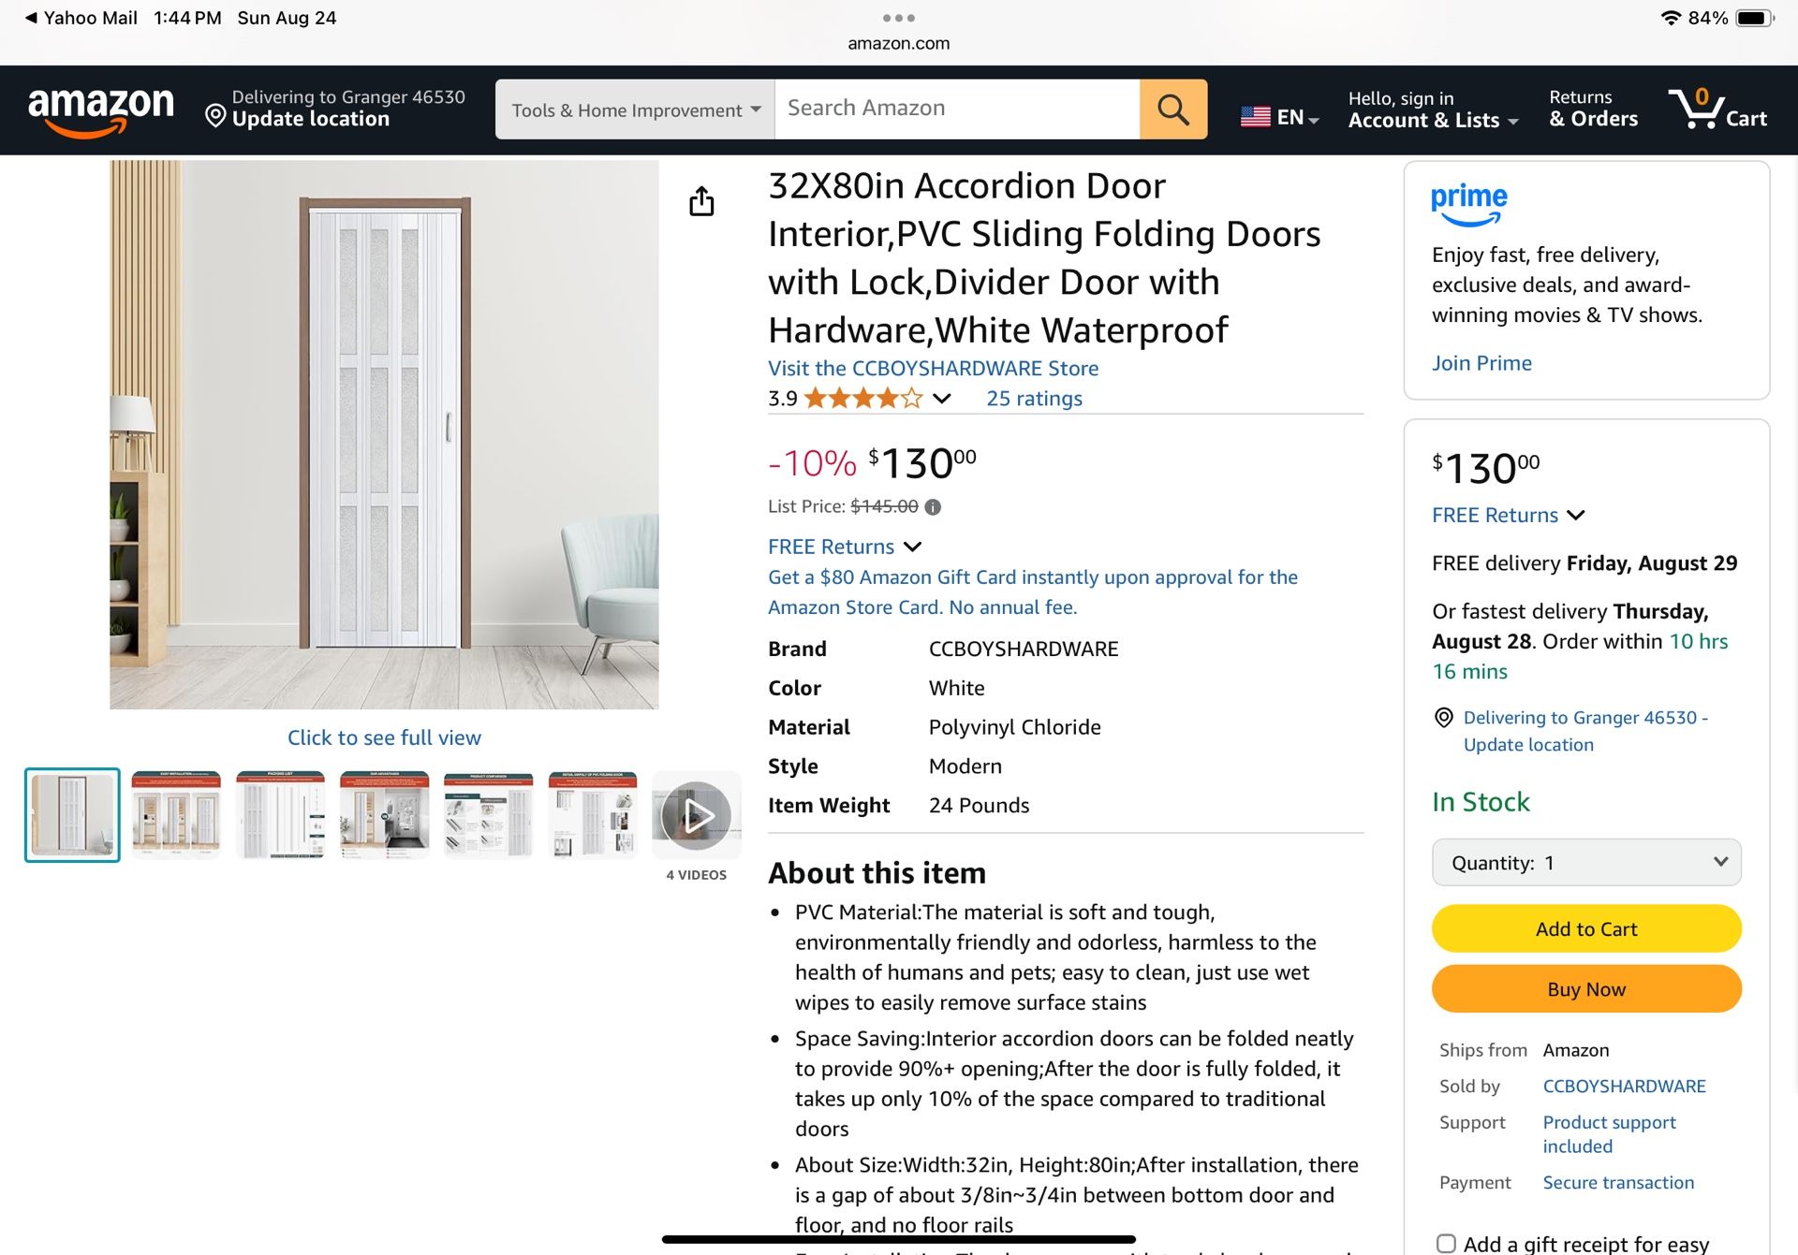Click the Amazon logo
The image size is (1798, 1255).
(101, 110)
